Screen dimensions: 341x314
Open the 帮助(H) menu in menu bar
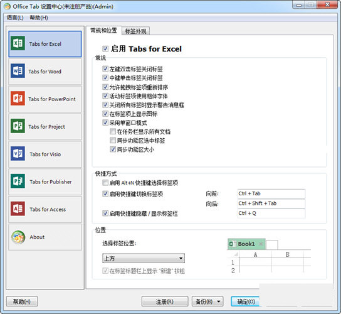[x=39, y=18]
